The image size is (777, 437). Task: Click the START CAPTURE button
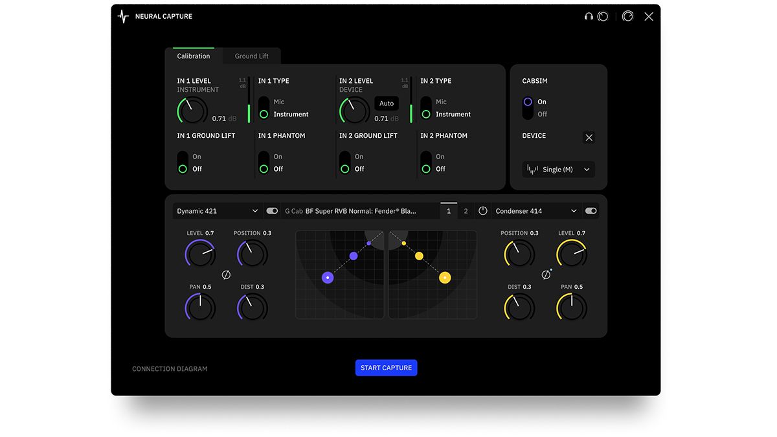386,367
